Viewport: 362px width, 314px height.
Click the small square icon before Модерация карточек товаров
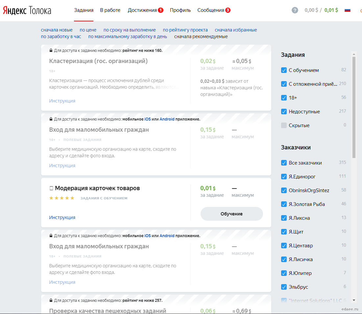click(x=51, y=188)
